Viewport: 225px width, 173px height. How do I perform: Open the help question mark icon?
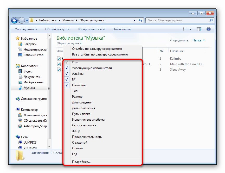tap(209, 29)
